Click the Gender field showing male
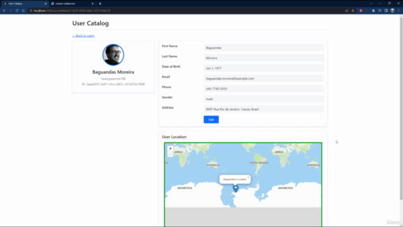 coord(264,99)
